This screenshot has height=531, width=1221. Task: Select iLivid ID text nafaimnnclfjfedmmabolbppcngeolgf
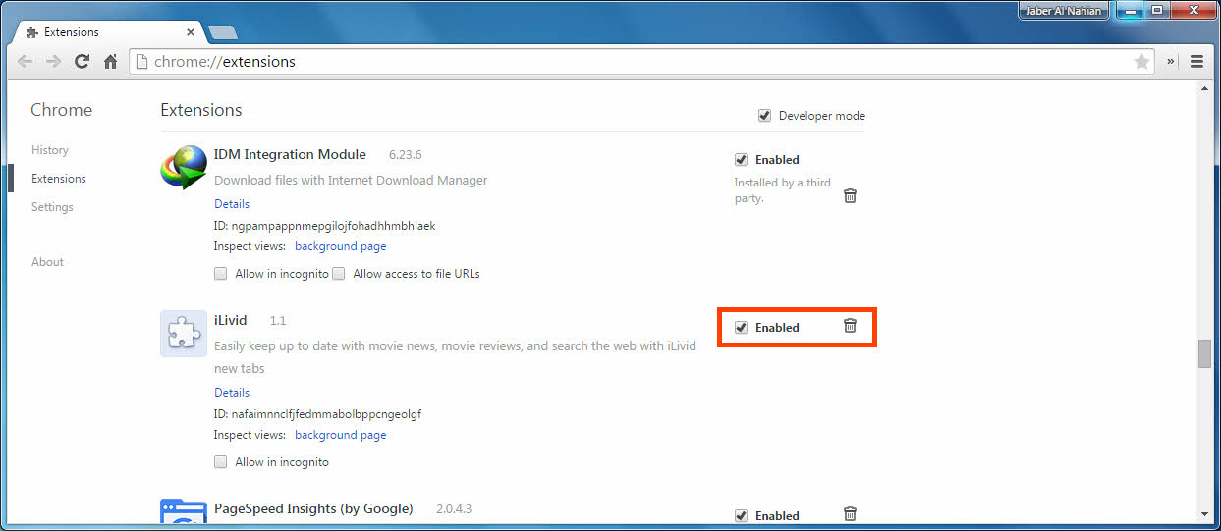coord(327,414)
